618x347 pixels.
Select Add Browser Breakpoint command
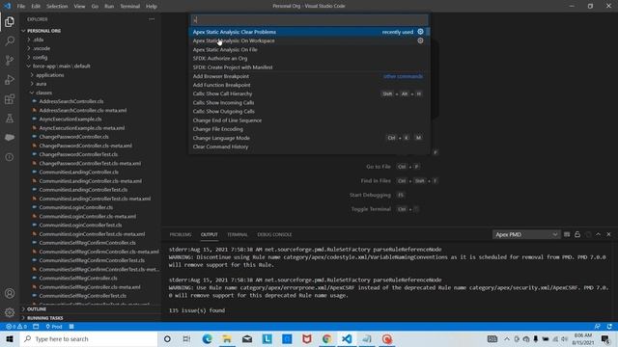pyautogui.click(x=309, y=76)
